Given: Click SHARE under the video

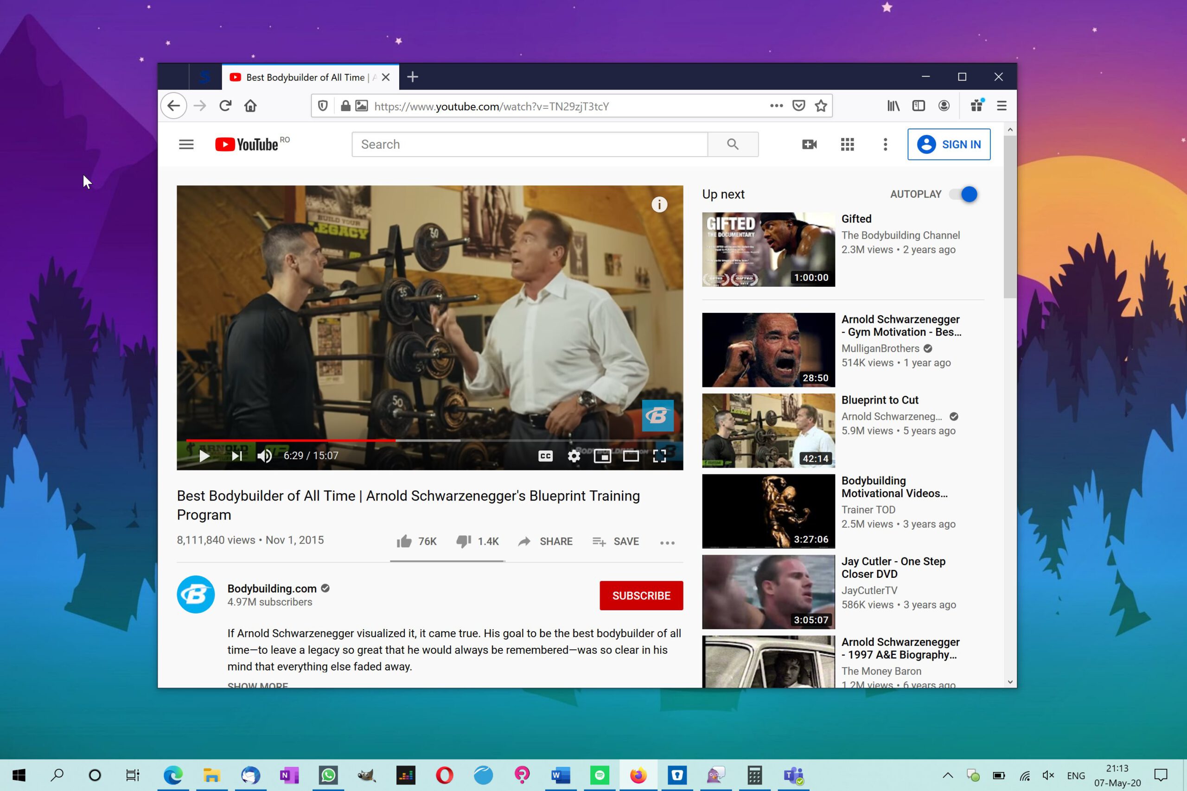Looking at the screenshot, I should pyautogui.click(x=546, y=541).
